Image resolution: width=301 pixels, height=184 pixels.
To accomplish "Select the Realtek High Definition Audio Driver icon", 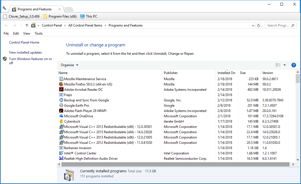I will tap(61, 158).
